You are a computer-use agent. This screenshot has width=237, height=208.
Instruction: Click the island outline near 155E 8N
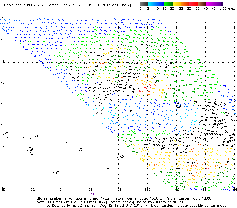[x=80, y=149]
